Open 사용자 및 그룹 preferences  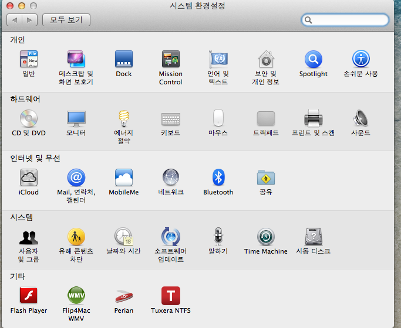pos(29,237)
